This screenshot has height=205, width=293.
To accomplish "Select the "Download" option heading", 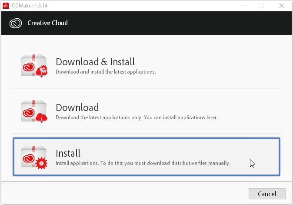I will 77,108.
